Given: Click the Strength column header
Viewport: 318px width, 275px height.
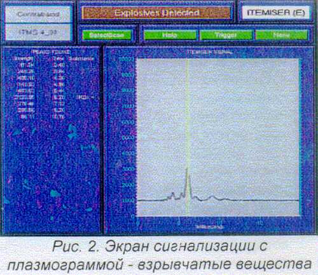Looking at the screenshot, I should [x=24, y=58].
